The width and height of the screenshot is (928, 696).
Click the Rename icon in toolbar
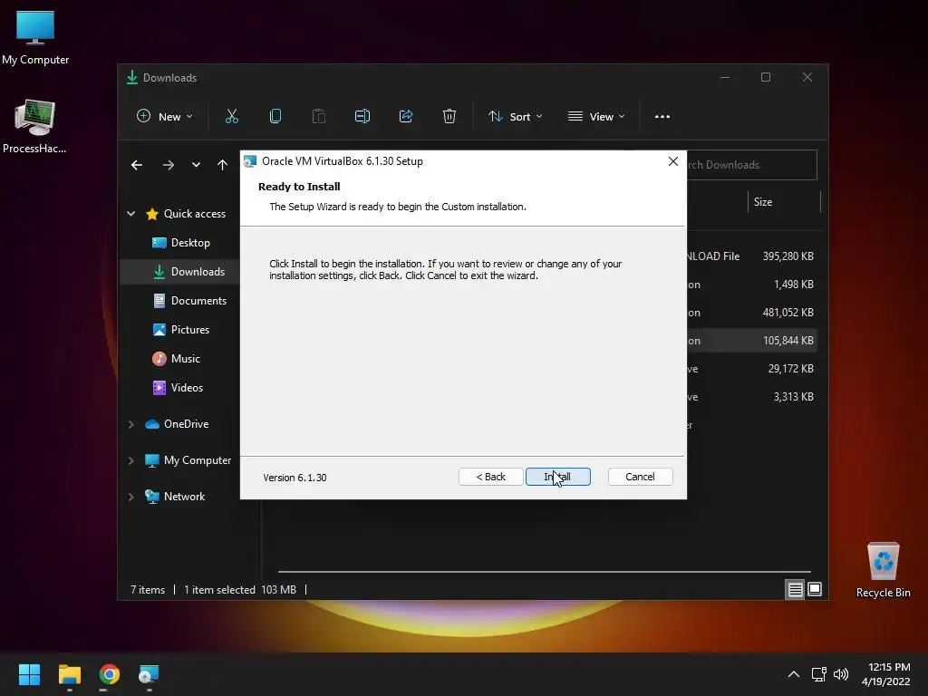[x=362, y=117]
